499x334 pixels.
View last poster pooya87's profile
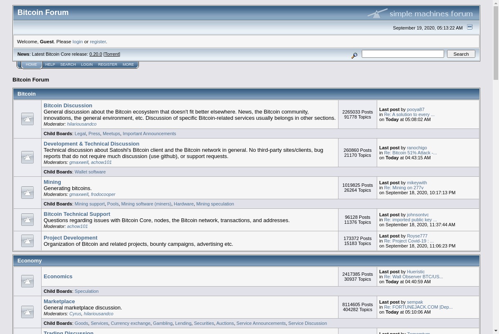[x=415, y=110]
